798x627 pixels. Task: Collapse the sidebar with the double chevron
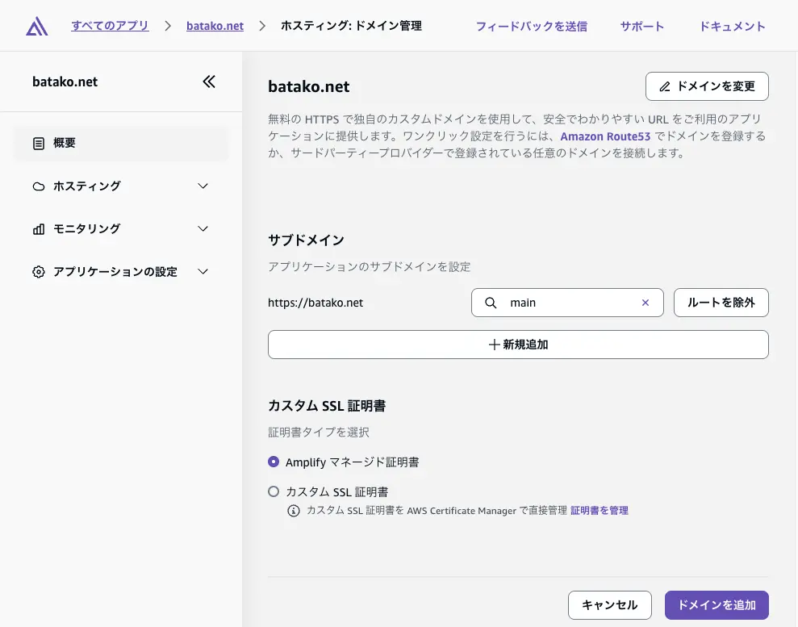coord(208,81)
